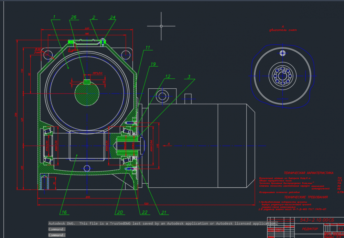
Task: Click balloon label 24 at top
Action: (x=113, y=17)
